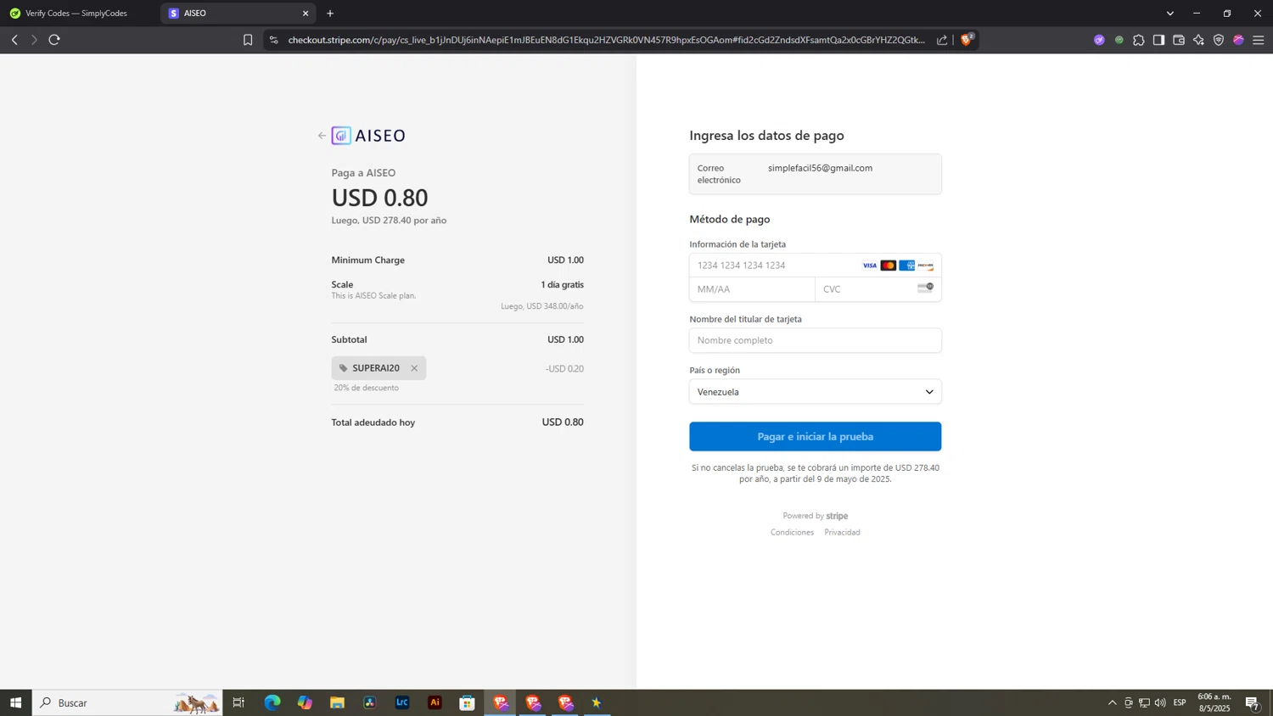The width and height of the screenshot is (1273, 716).
Task: Open a new browser tab
Action: (x=330, y=14)
